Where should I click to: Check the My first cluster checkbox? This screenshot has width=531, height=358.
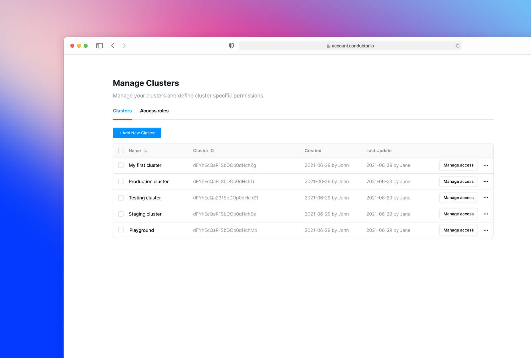click(121, 165)
